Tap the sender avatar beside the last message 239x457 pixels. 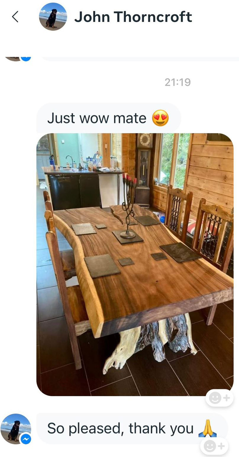15,429
